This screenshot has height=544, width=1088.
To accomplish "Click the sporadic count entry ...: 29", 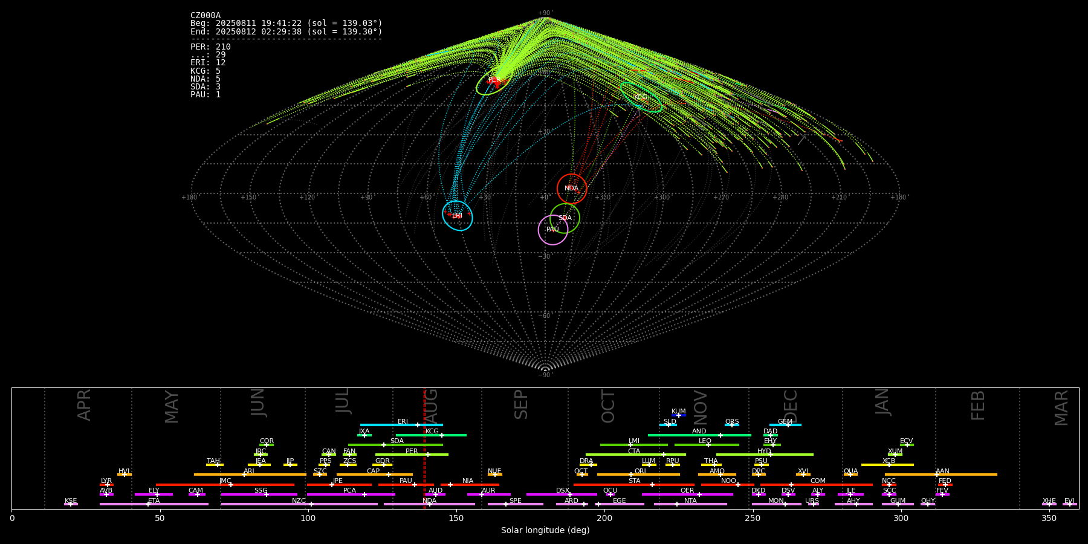I will (208, 55).
